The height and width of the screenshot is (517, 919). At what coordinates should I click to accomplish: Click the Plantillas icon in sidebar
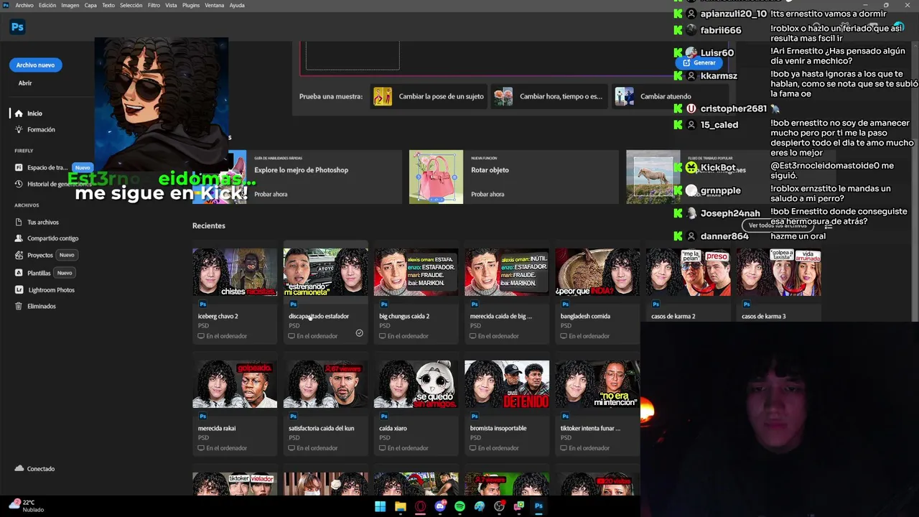[19, 273]
